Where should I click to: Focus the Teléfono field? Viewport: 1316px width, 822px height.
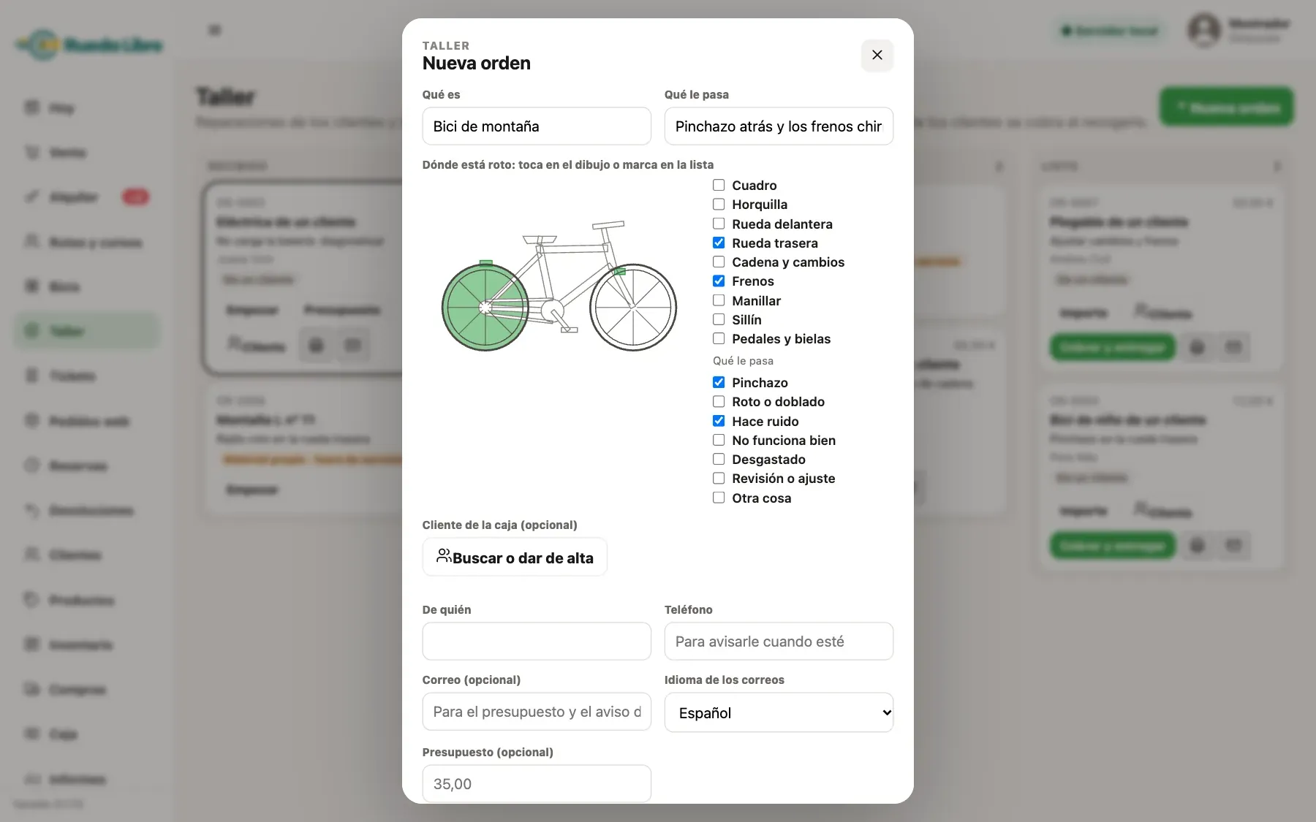click(779, 642)
